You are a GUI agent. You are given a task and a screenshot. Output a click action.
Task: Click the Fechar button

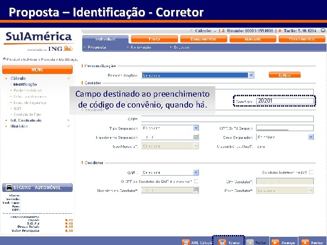312,242
